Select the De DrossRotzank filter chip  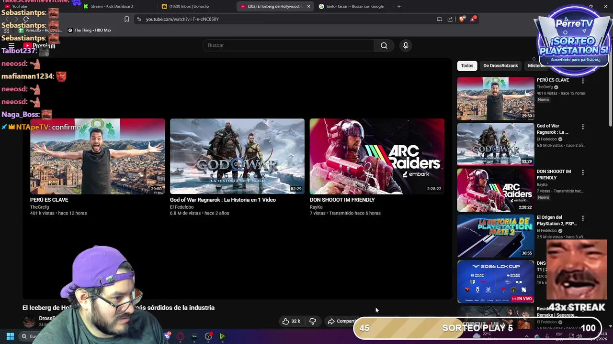pos(500,66)
